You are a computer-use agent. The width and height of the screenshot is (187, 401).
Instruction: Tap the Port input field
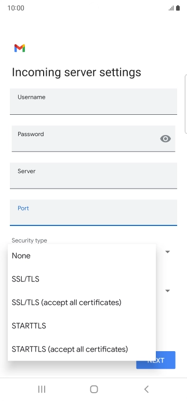point(94,213)
